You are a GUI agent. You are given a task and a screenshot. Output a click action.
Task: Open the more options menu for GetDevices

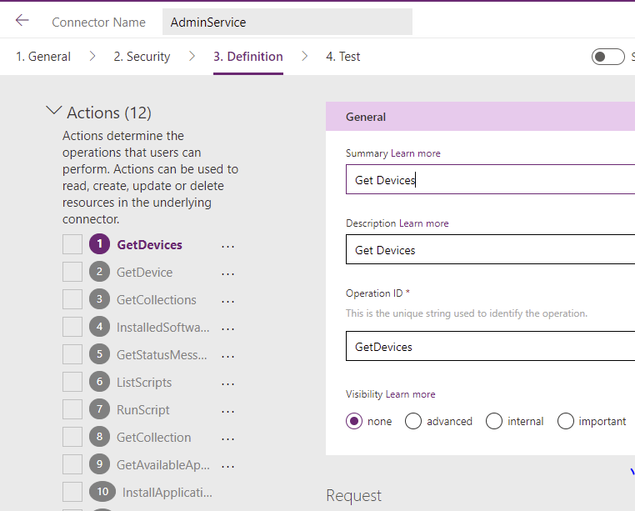(228, 246)
